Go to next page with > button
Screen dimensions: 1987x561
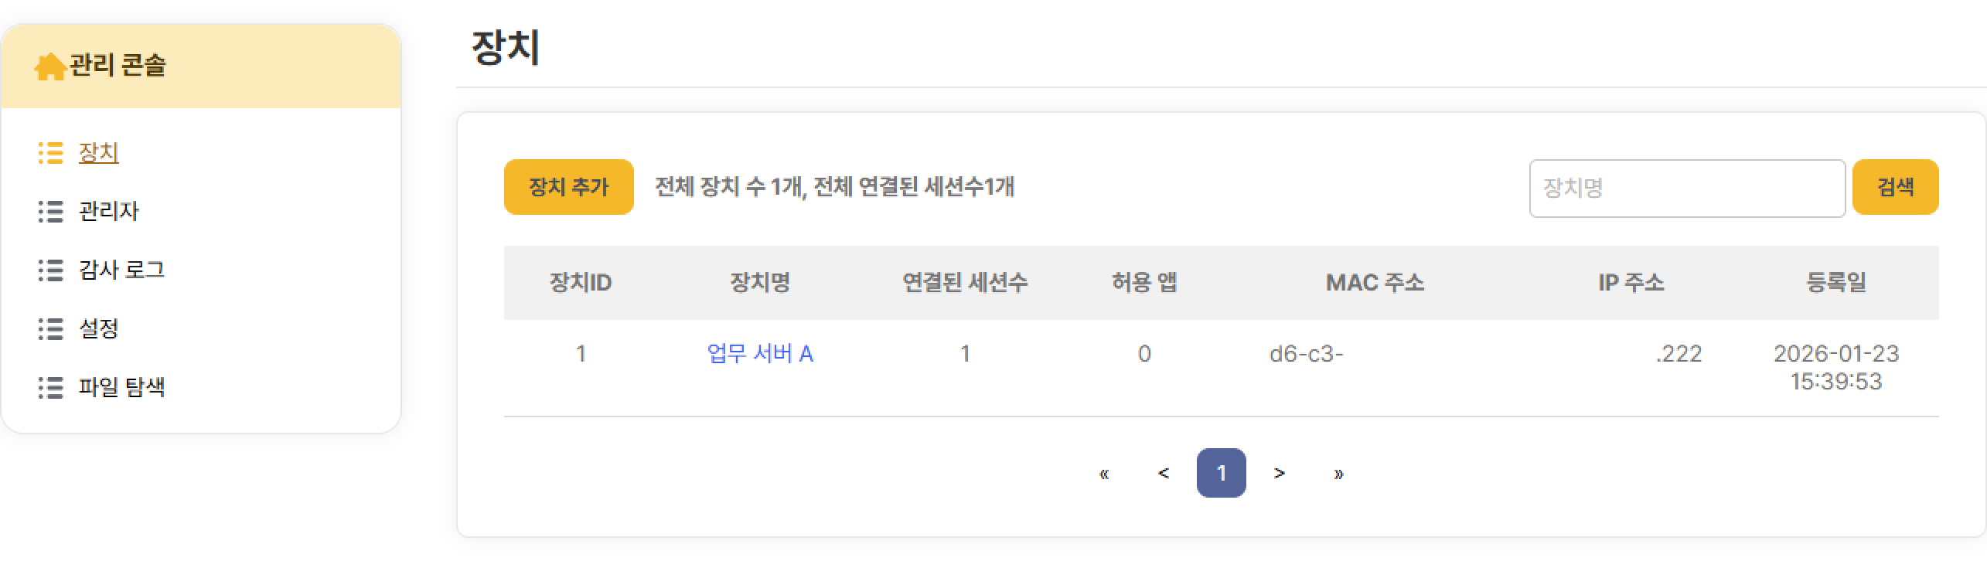pyautogui.click(x=1280, y=473)
